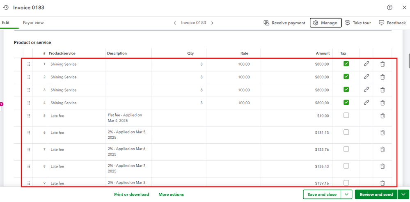410x202 pixels.
Task: Click Review and send button
Action: point(376,195)
